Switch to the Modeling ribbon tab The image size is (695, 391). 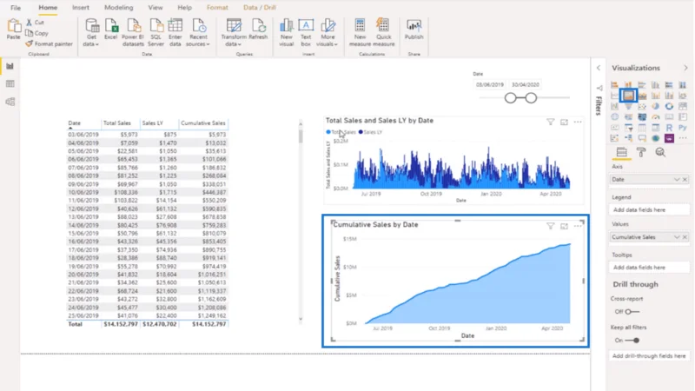[118, 8]
